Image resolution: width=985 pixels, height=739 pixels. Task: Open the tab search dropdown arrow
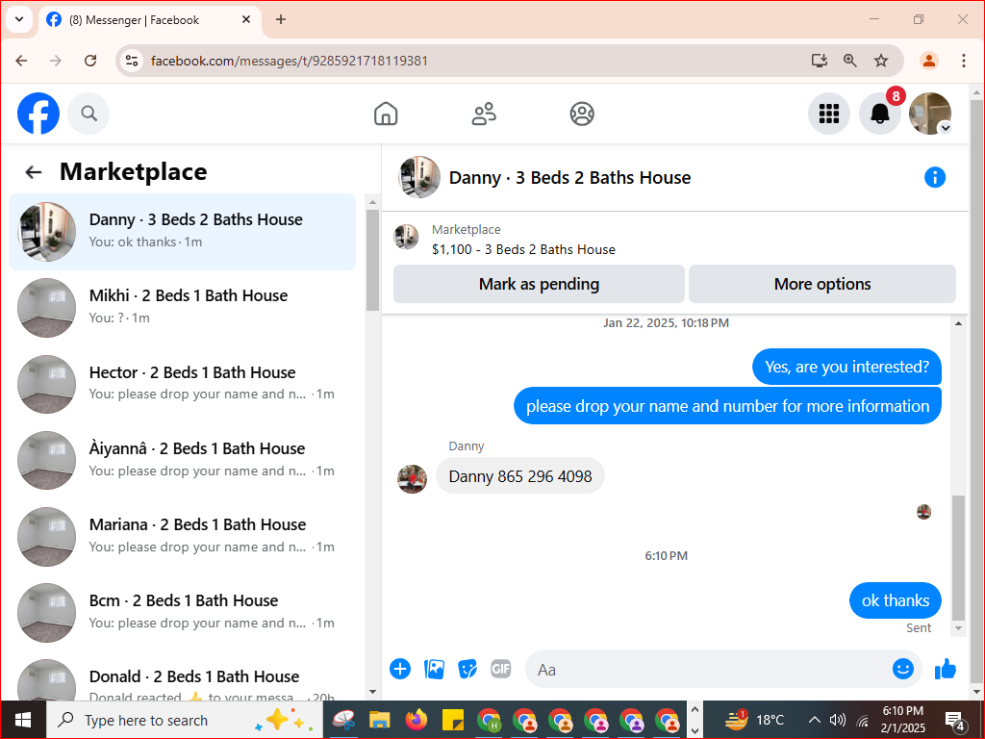(x=19, y=19)
